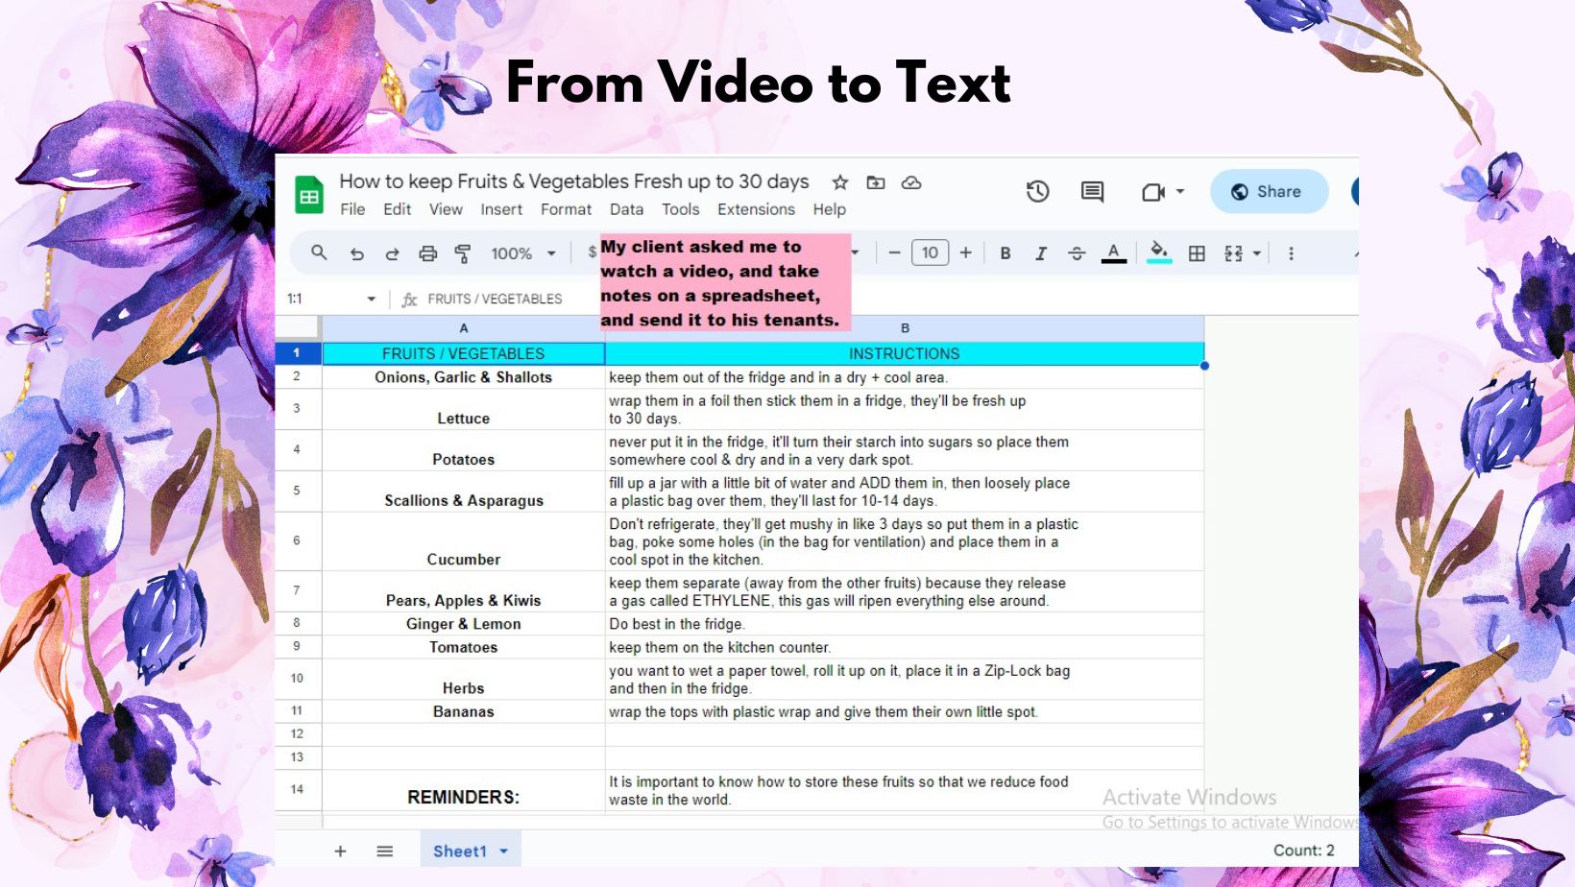The width and height of the screenshot is (1575, 887).
Task: Open the Sheet1 tab options arrow
Action: pyautogui.click(x=503, y=851)
